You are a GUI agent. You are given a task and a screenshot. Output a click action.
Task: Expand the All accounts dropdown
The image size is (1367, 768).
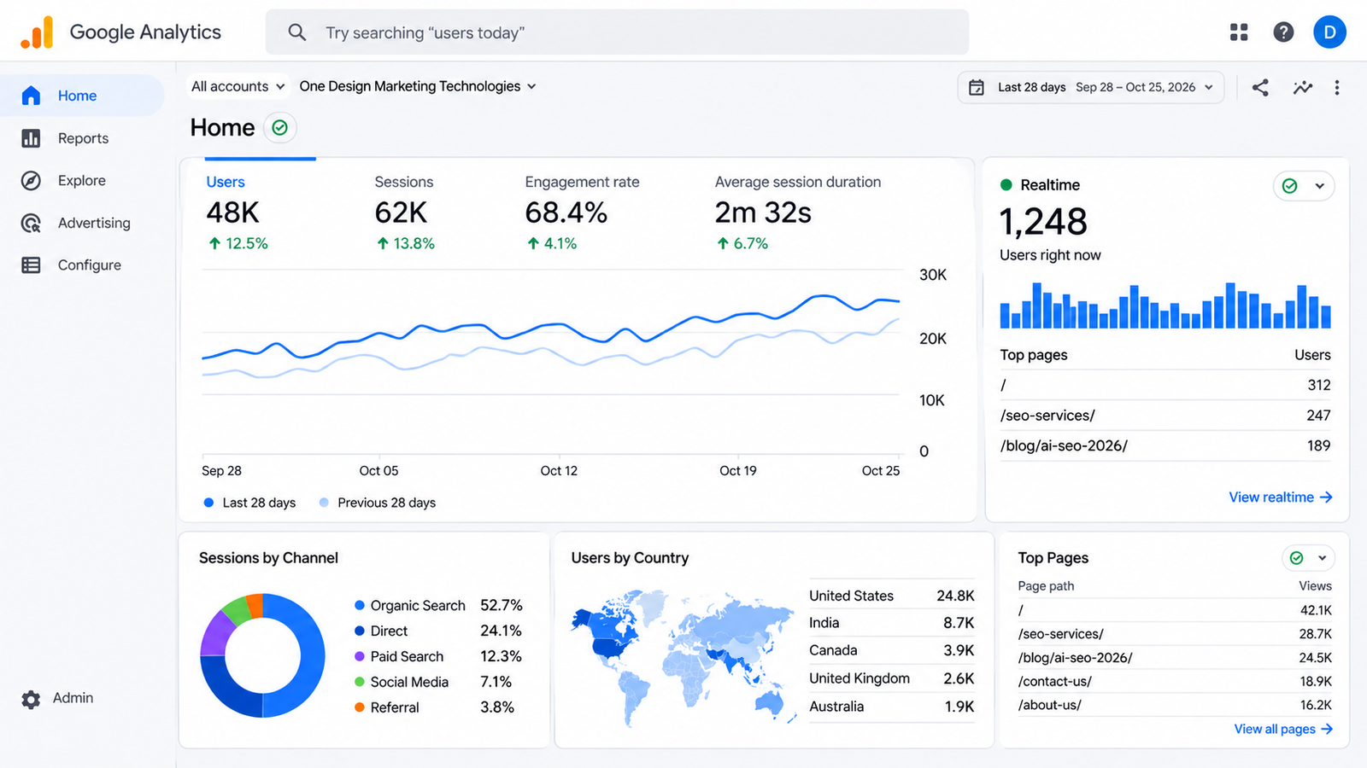pyautogui.click(x=238, y=86)
